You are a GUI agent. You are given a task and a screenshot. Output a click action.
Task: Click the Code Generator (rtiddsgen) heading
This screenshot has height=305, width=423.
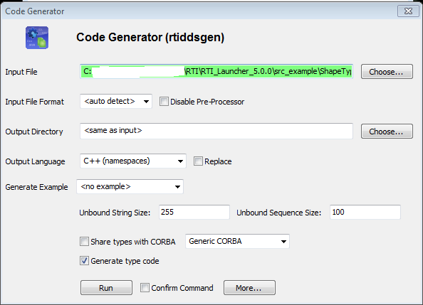tap(150, 38)
